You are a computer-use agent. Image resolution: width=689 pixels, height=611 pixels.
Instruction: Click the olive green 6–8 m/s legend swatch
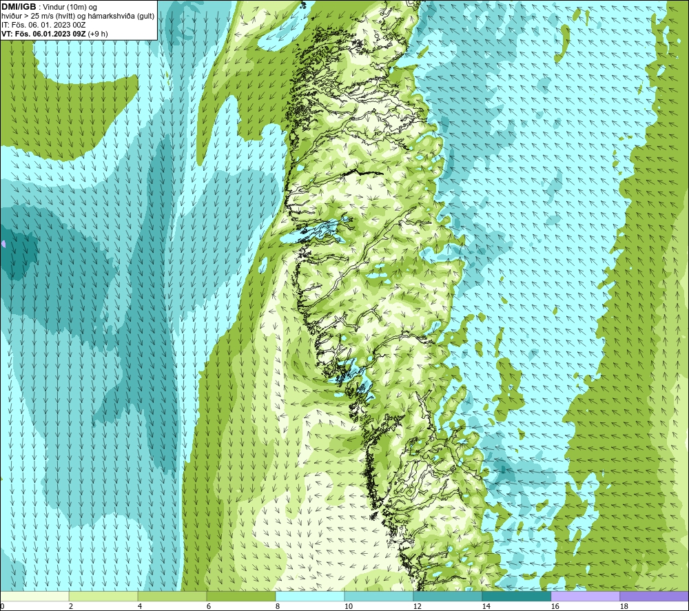240,596
